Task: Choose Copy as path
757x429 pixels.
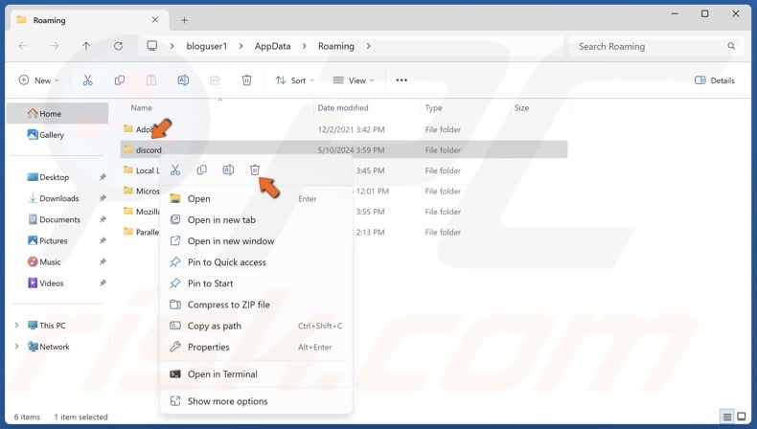Action: tap(256, 327)
